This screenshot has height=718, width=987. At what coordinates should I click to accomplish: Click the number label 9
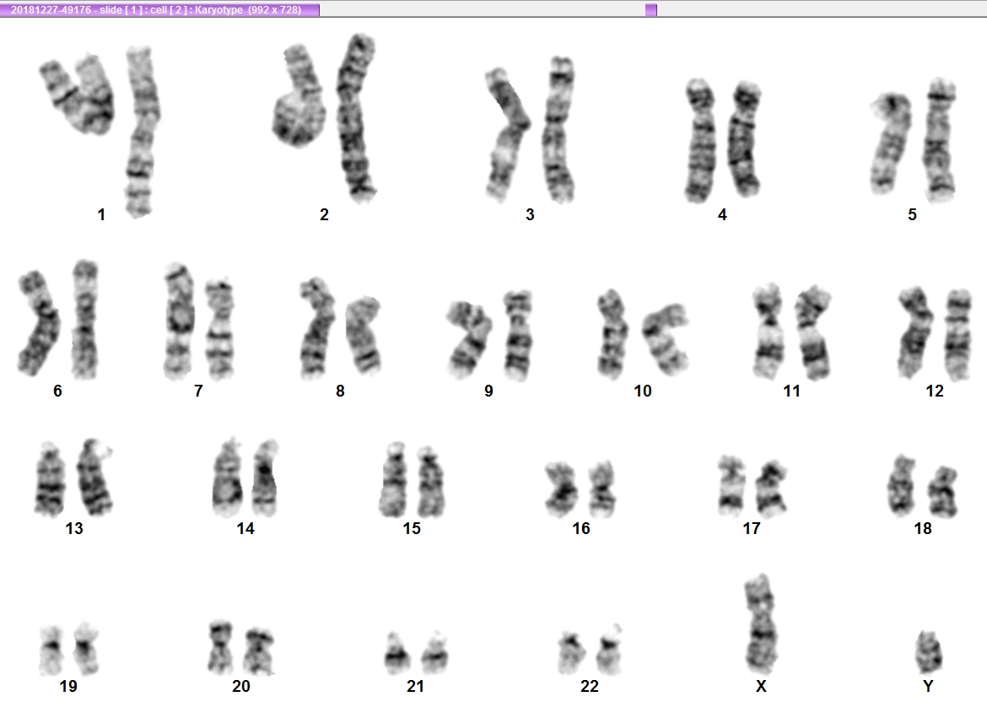[x=488, y=391]
